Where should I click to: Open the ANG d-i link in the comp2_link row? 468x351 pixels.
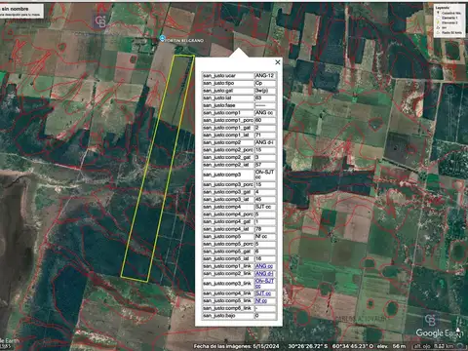point(264,274)
